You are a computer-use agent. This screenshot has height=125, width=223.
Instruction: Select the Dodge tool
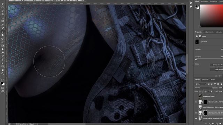click(x=2, y=52)
